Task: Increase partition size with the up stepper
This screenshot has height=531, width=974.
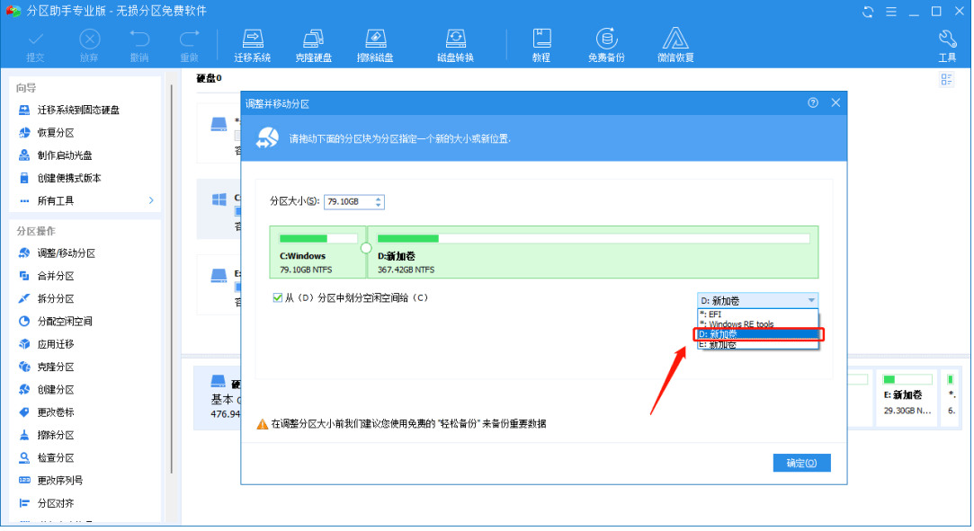Action: (379, 199)
